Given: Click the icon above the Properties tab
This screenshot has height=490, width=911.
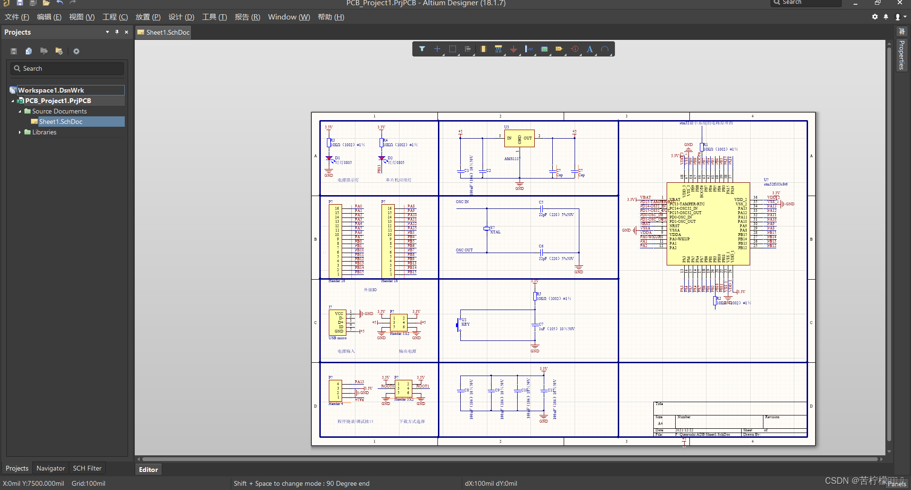Looking at the screenshot, I should point(902,31).
